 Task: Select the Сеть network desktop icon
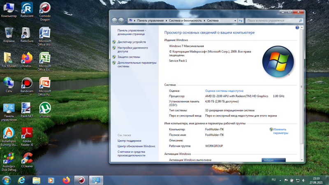[x=9, y=85]
